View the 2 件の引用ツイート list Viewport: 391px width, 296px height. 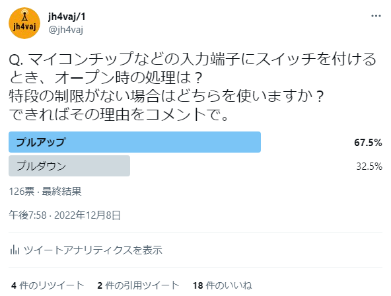[x=138, y=285]
